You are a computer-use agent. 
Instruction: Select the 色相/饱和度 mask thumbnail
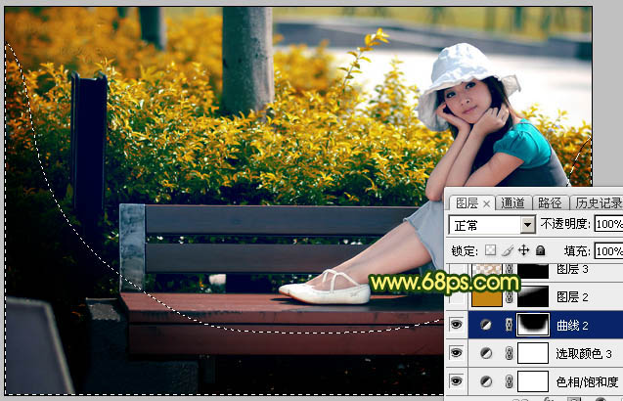tap(533, 381)
